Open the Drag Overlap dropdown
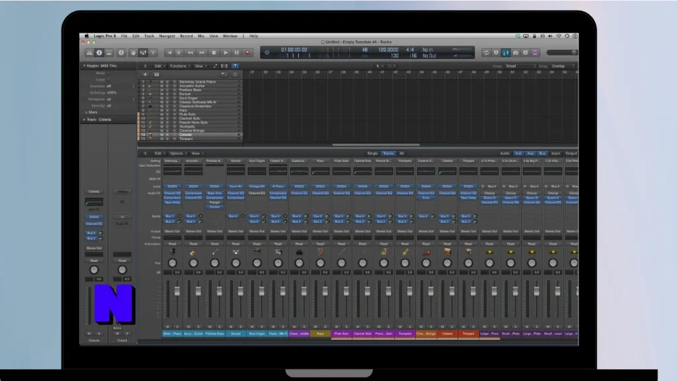 563,66
